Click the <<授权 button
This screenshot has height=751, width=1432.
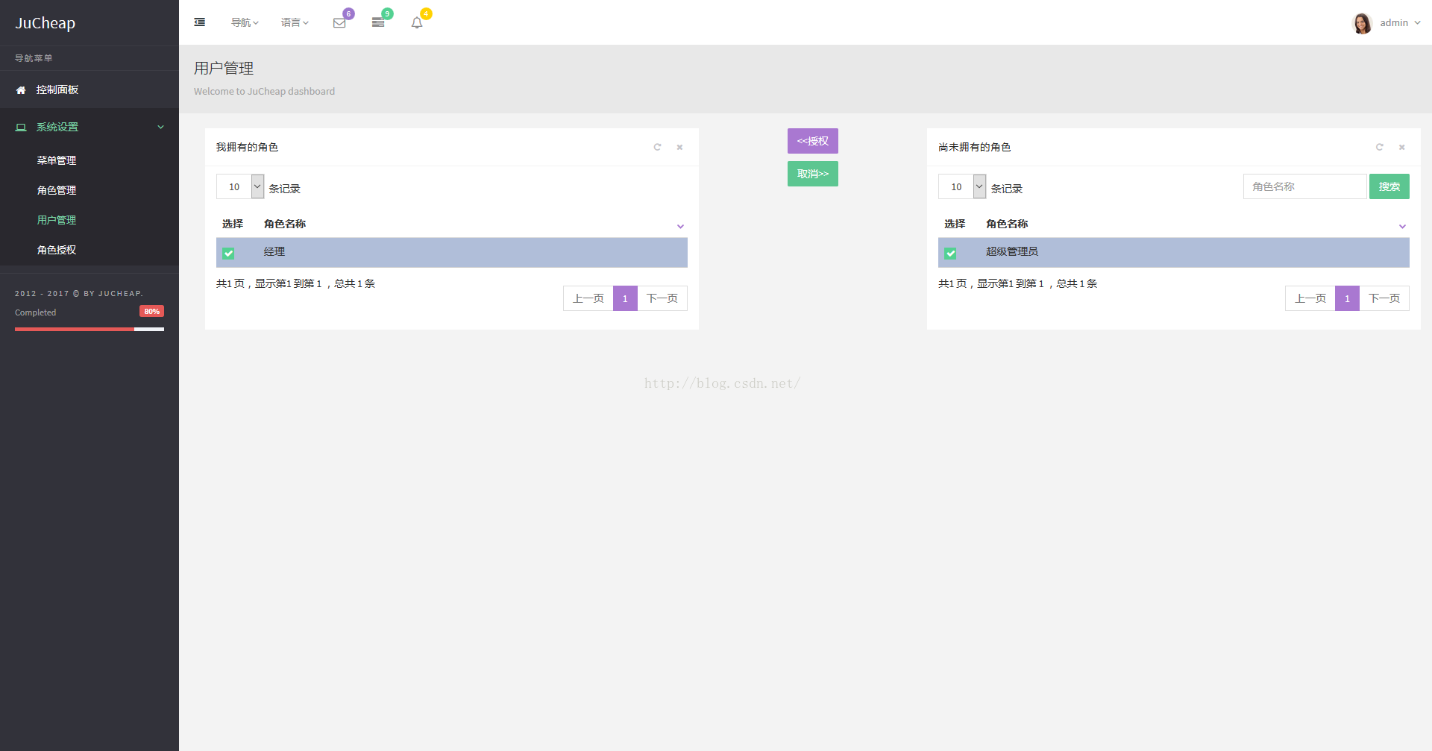click(x=813, y=141)
